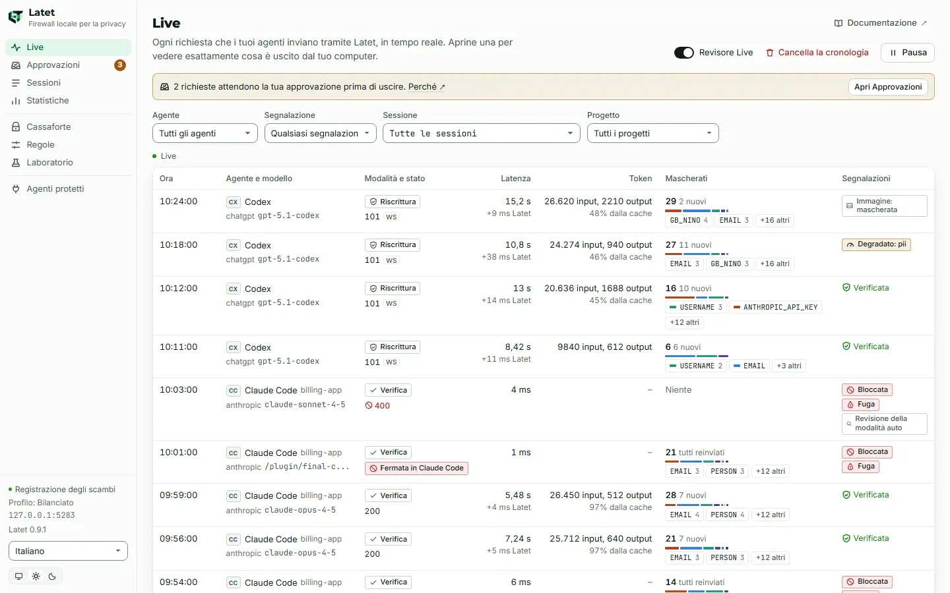Click Cancella la cronologia
Screen dimensions: 950x593
coord(817,53)
